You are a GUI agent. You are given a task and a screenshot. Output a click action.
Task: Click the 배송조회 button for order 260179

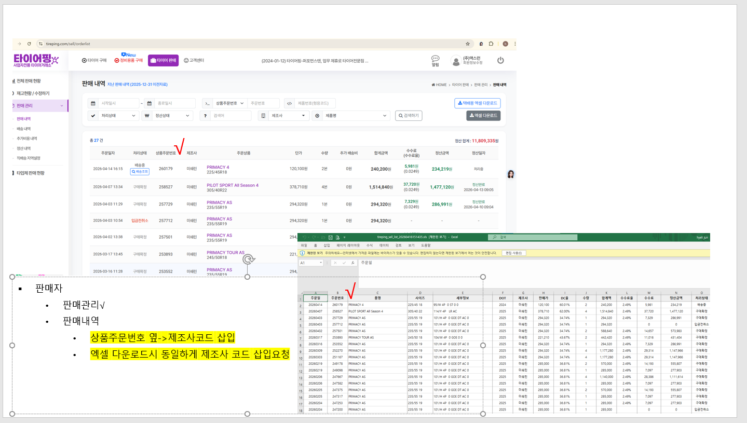(x=140, y=171)
